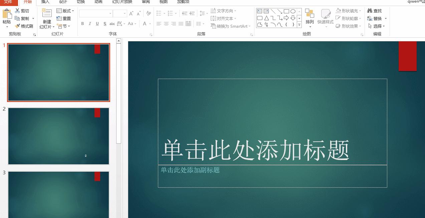
Task: Select slide 2 thumbnail in the slide panel
Action: point(58,136)
